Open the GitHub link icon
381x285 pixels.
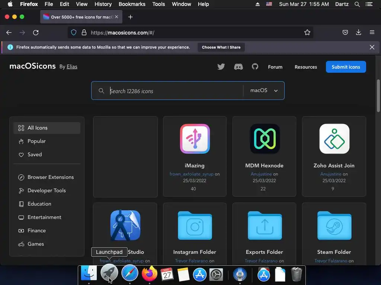255,66
